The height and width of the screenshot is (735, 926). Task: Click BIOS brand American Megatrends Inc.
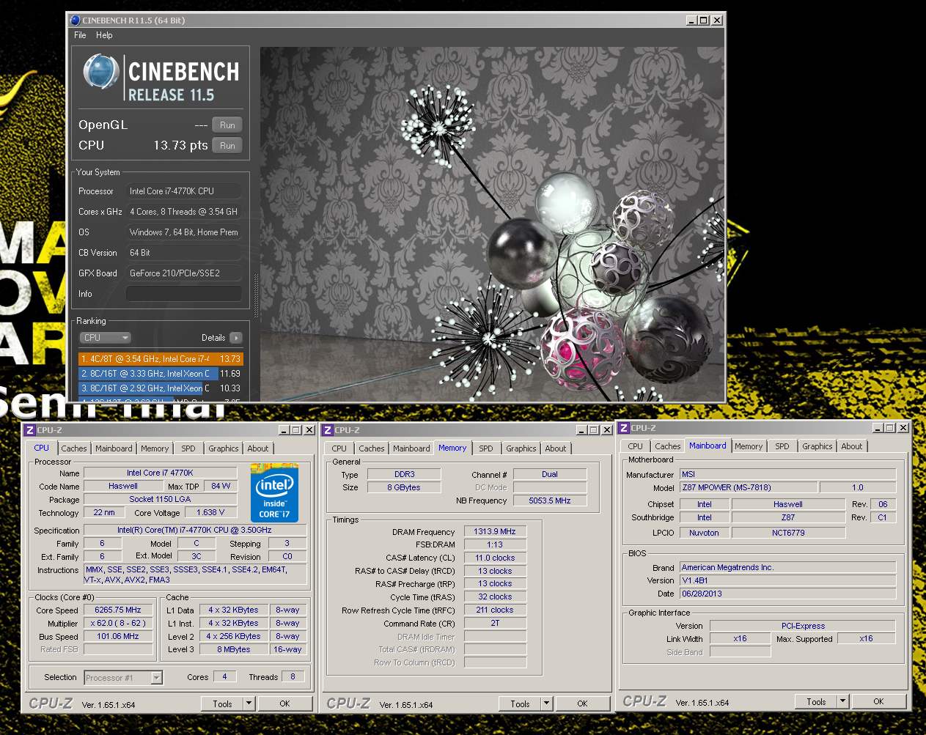click(x=787, y=568)
